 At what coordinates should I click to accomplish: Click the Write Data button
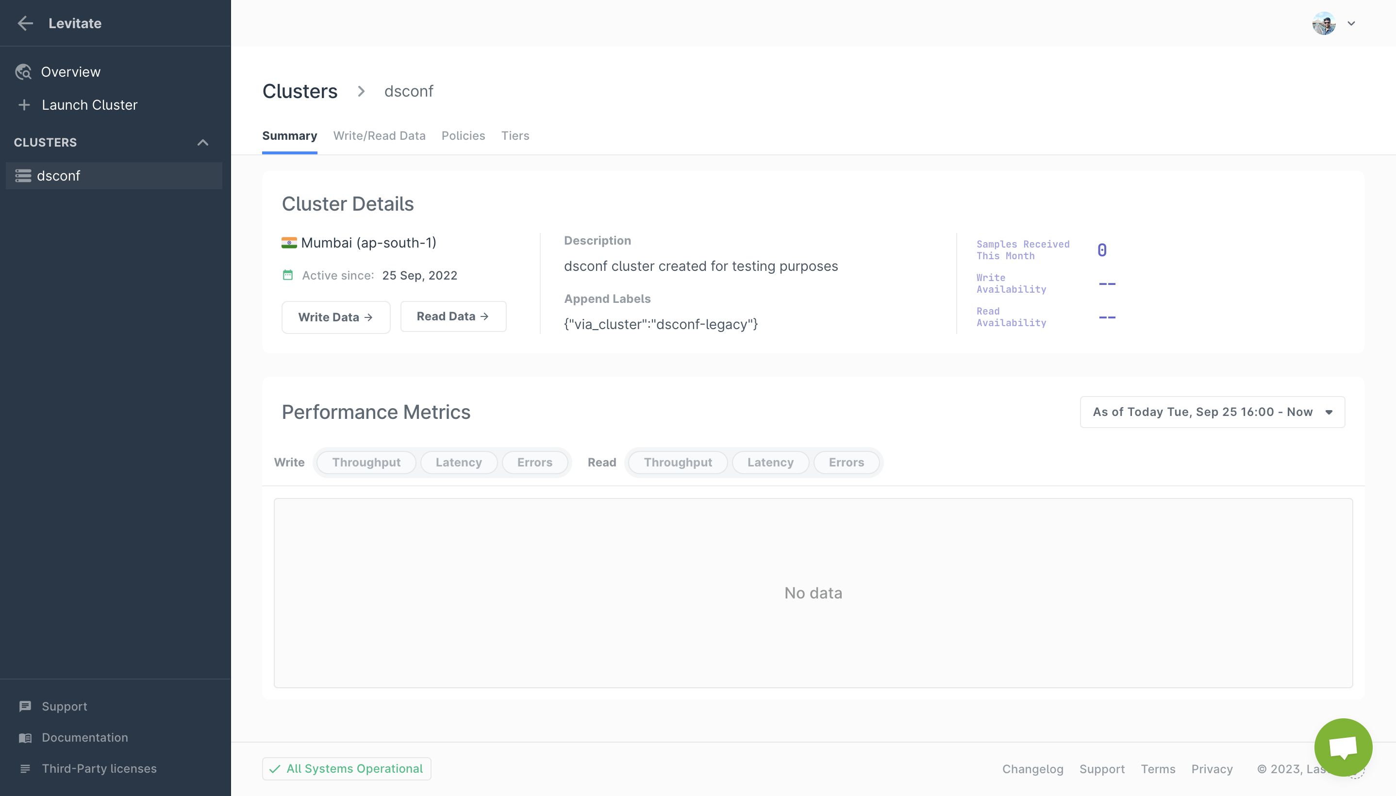(x=335, y=317)
